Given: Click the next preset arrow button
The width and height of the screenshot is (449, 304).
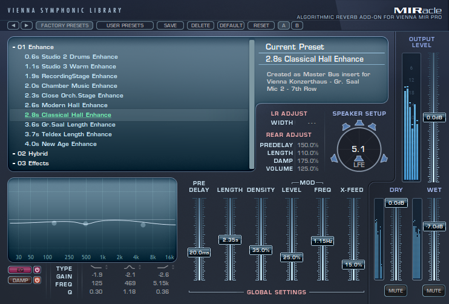Looking at the screenshot, I should pyautogui.click(x=26, y=25).
